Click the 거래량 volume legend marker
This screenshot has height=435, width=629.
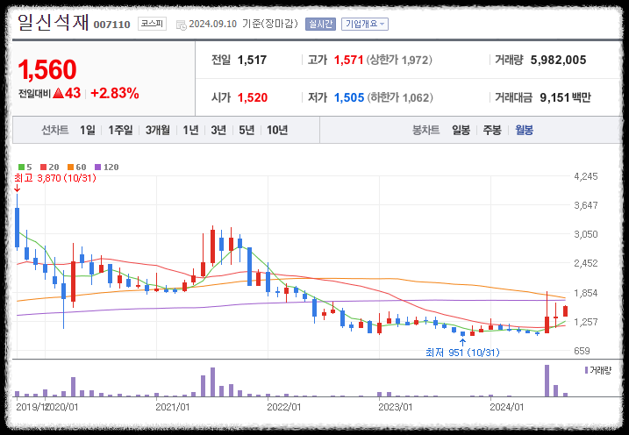pos(598,370)
